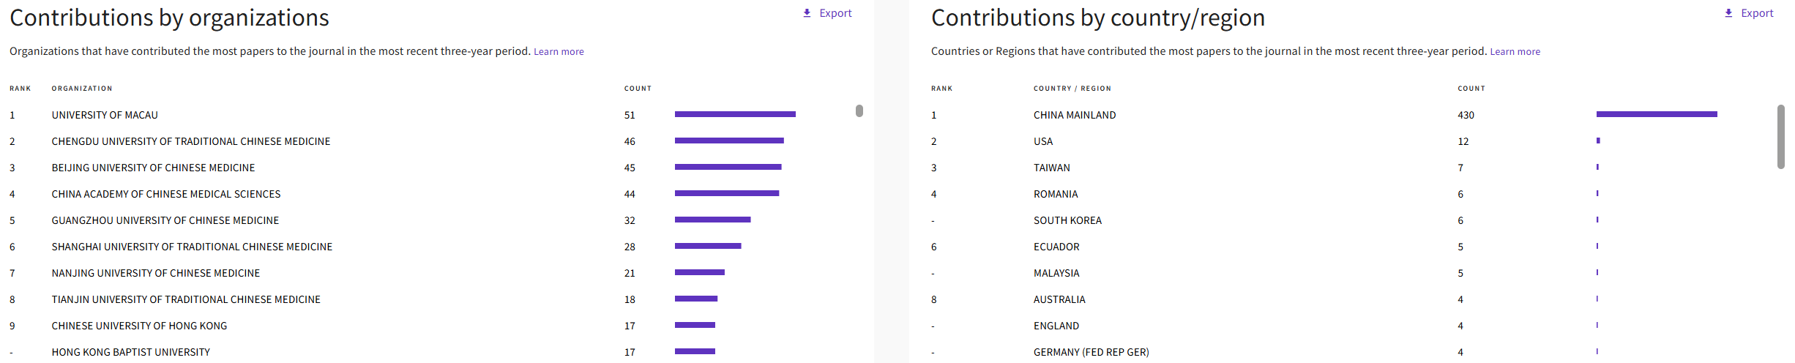Click MALAYSIA country entry
Image resolution: width=1795 pixels, height=363 pixels.
tap(1056, 273)
